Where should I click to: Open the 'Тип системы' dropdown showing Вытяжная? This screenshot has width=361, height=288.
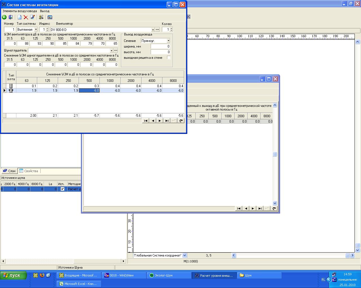tap(36, 30)
